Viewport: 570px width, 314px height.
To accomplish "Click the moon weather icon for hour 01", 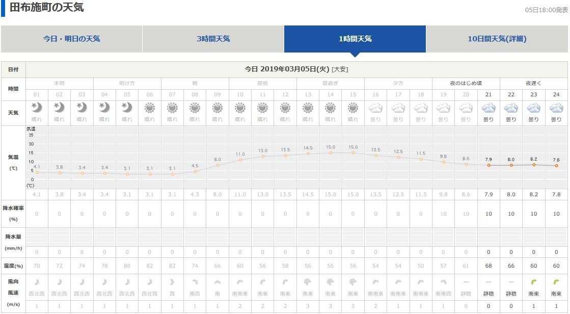I will pos(37,108).
